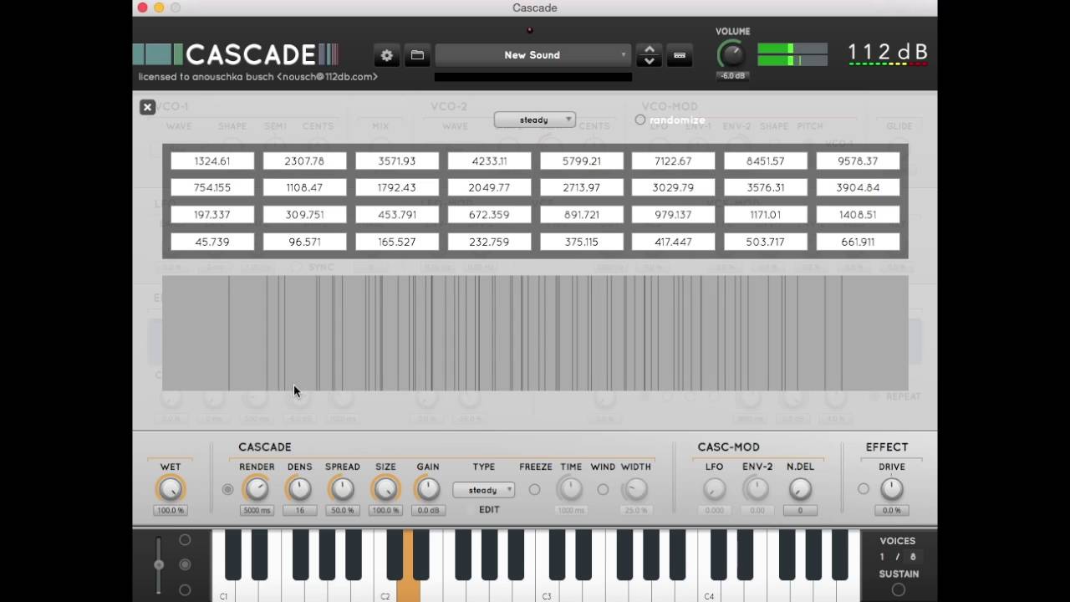1070x602 pixels.
Task: Click the output level meter
Action: coord(792,54)
